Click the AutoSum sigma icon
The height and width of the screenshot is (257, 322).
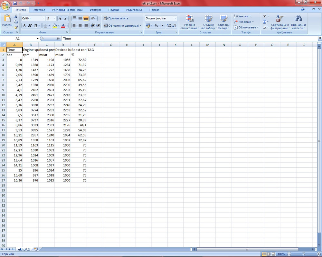point(264,16)
